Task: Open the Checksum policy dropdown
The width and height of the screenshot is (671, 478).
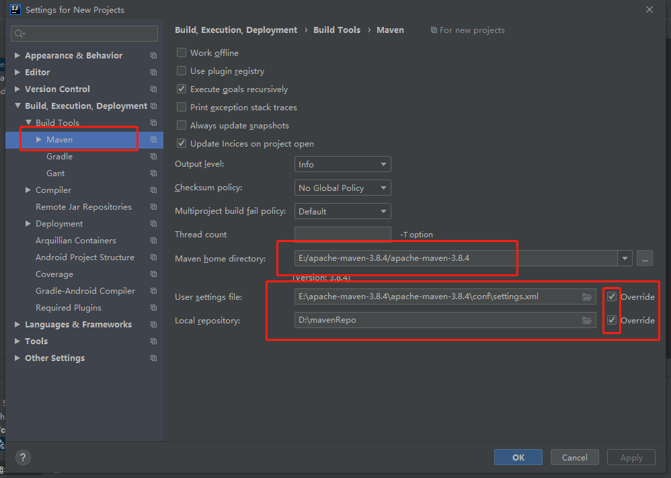Action: pyautogui.click(x=342, y=188)
